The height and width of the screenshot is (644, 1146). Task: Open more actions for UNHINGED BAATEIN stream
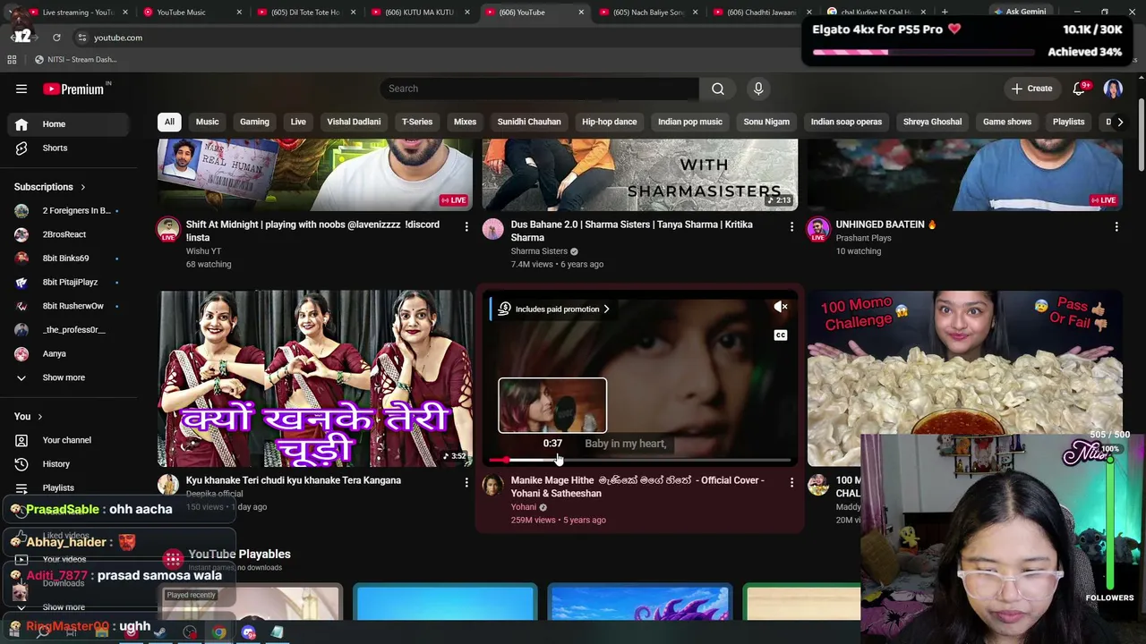coord(1116,227)
